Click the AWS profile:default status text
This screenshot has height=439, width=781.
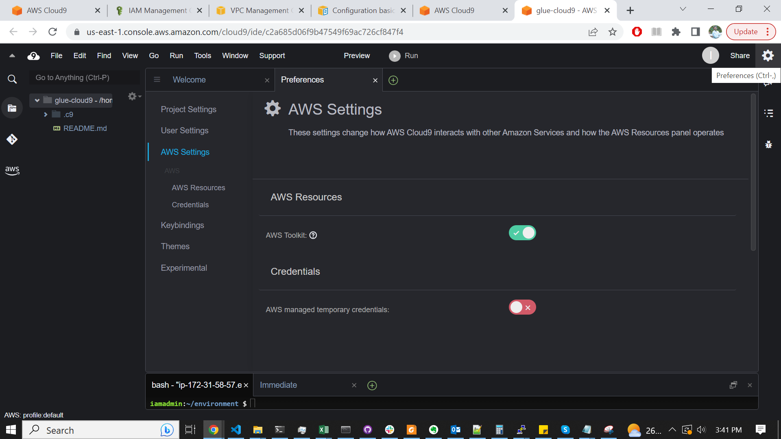[34, 415]
